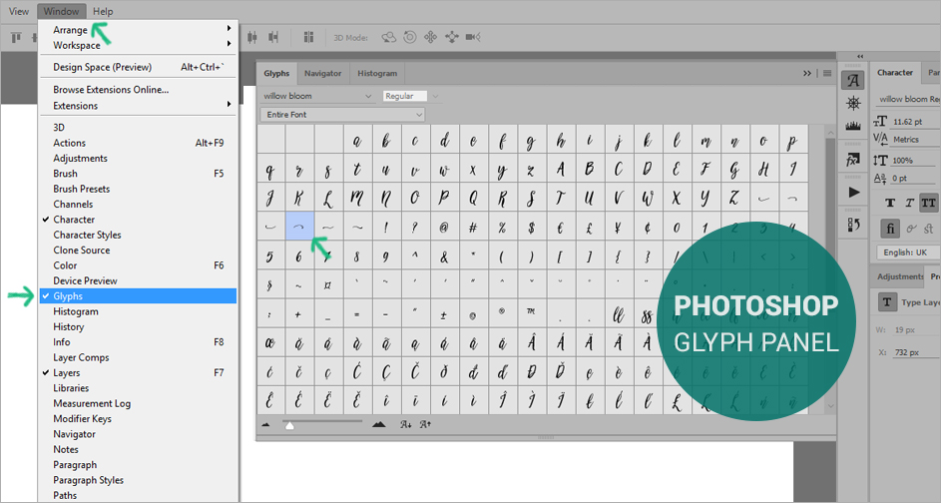The image size is (941, 503).
Task: Toggle All Caps TT button
Action: tap(928, 203)
